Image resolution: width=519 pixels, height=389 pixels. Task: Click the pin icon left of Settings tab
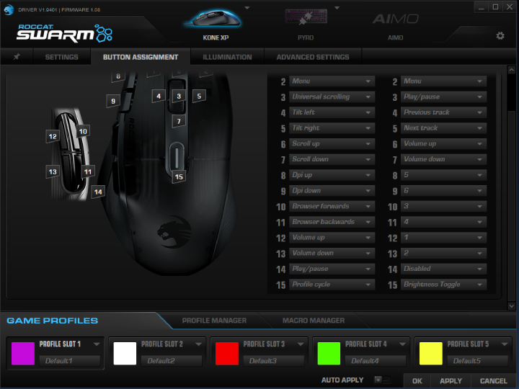click(17, 57)
